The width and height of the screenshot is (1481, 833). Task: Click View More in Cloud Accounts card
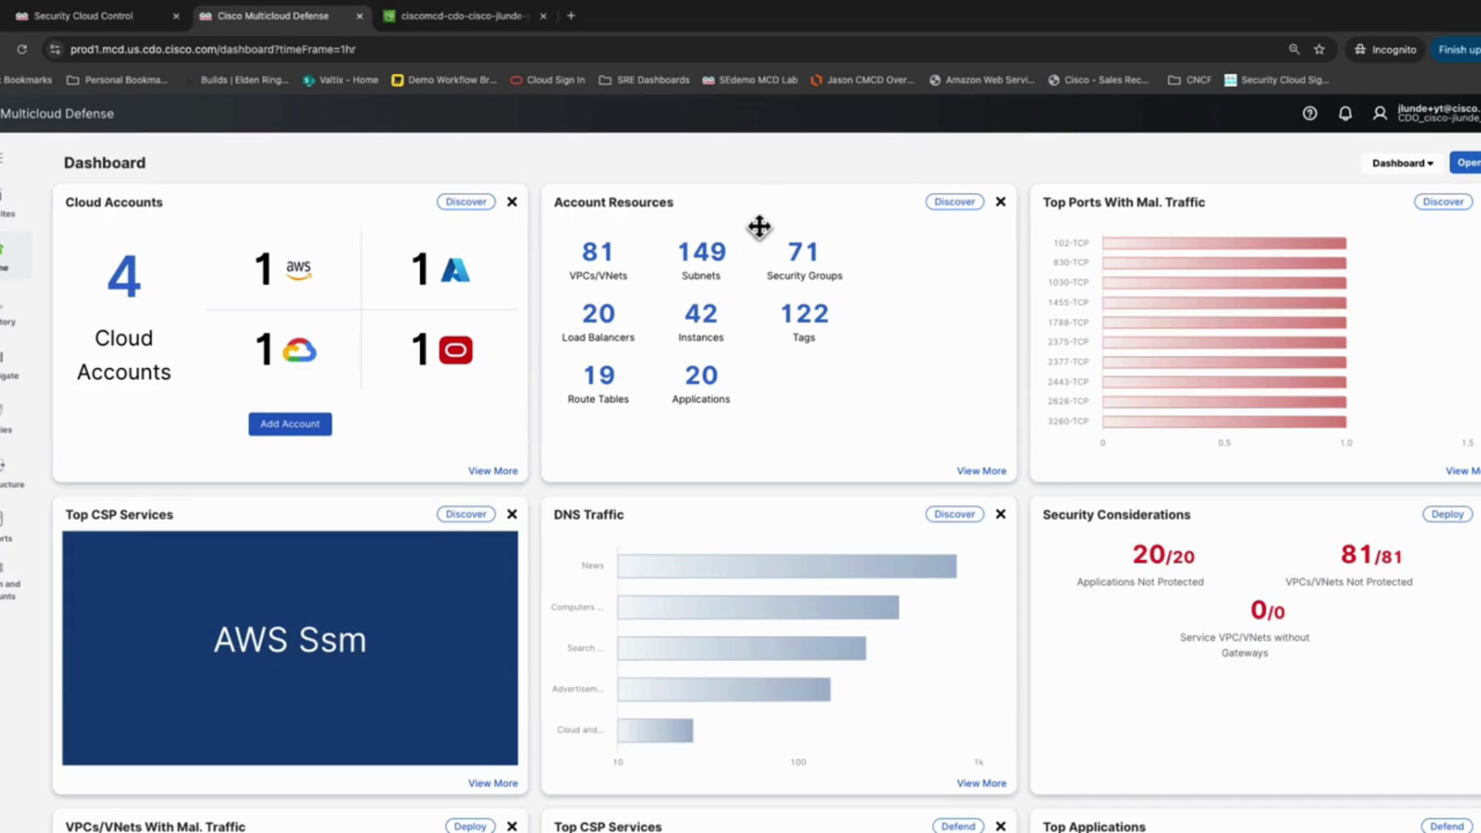pos(493,471)
